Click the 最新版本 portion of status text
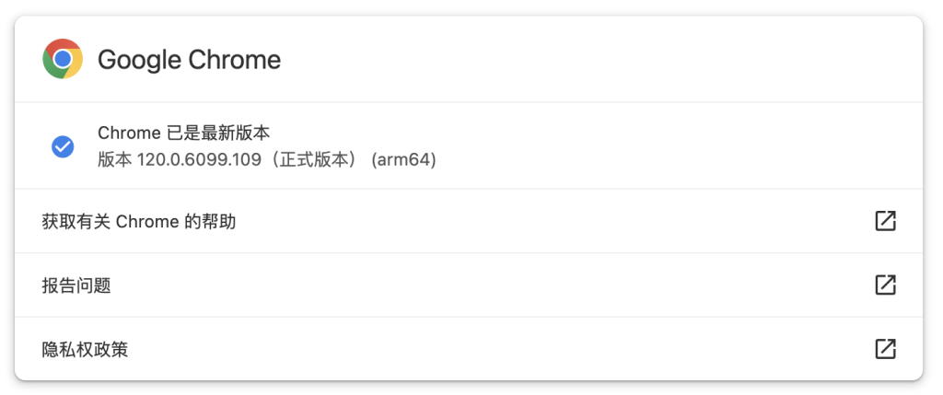This screenshot has height=395, width=943. [236, 133]
